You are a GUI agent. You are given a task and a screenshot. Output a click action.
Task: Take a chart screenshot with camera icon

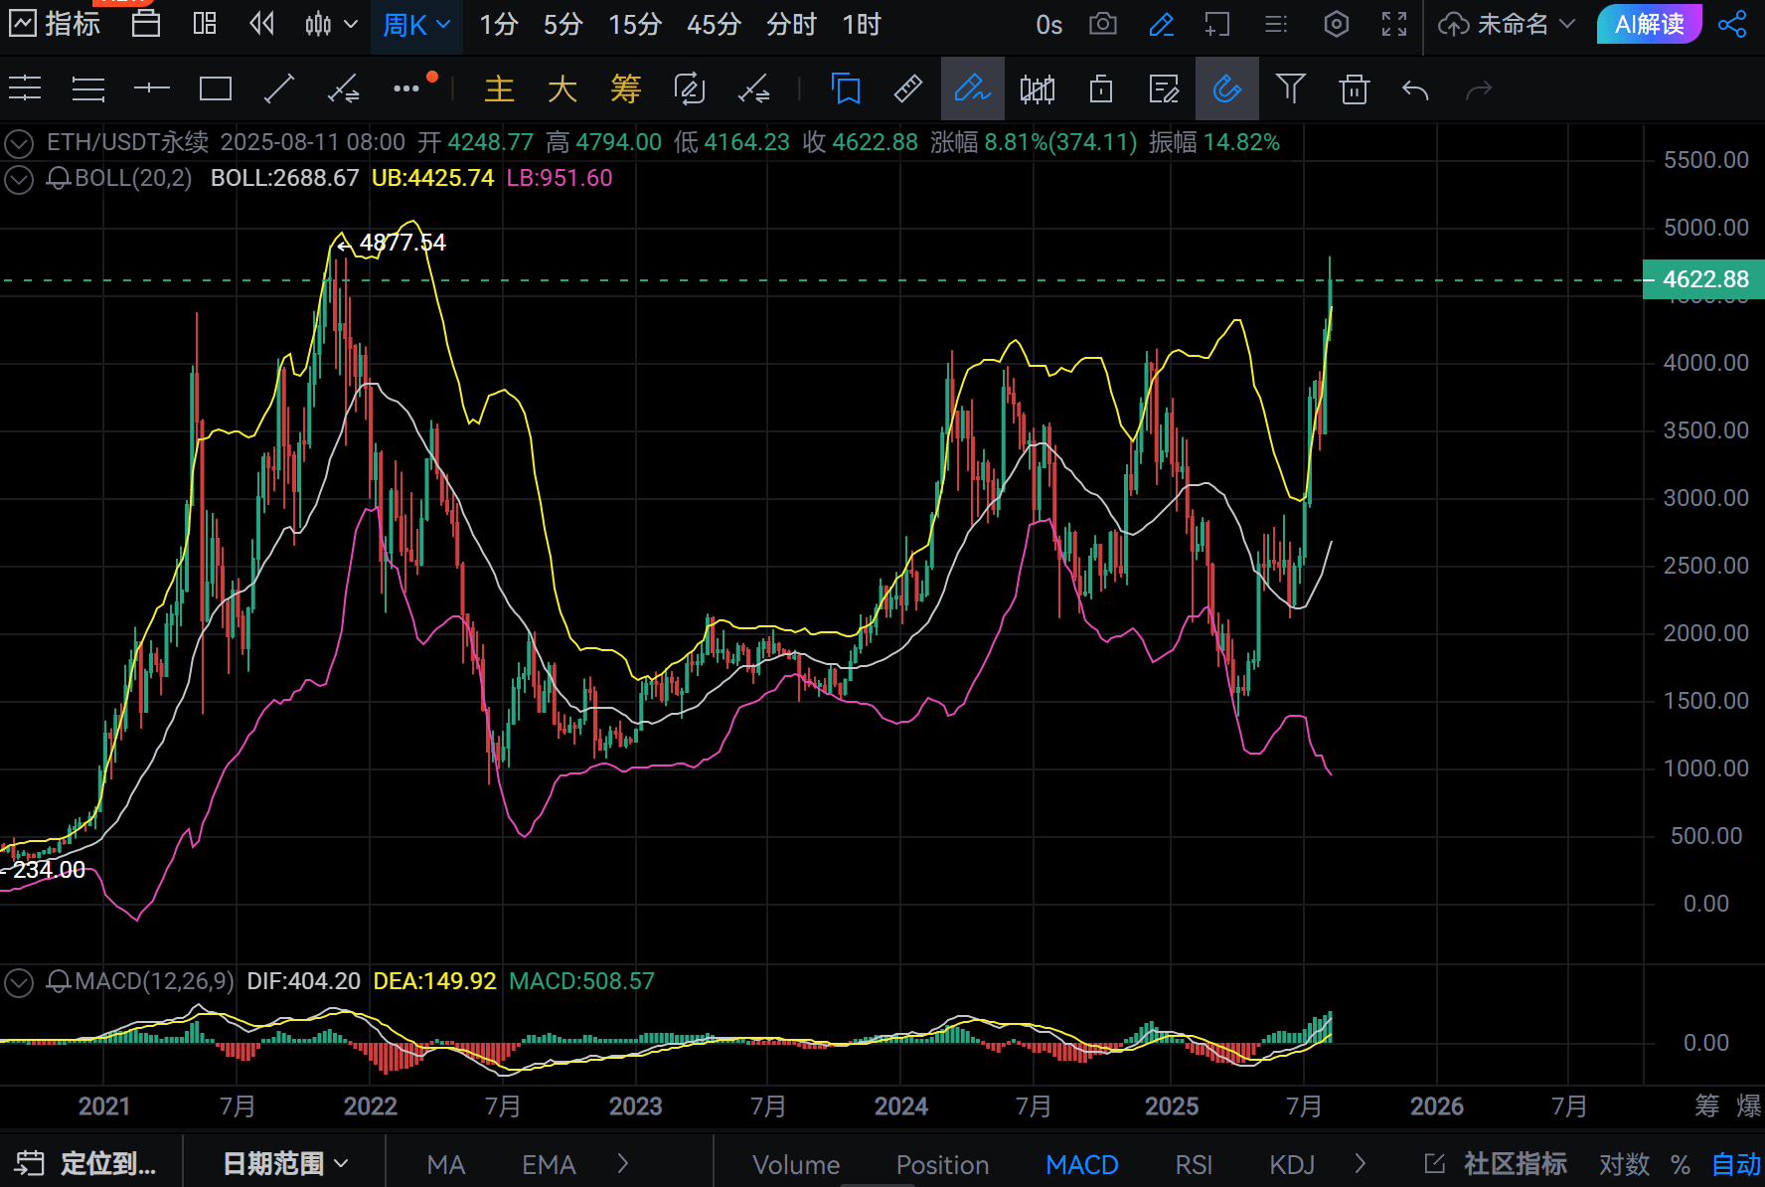1103,24
